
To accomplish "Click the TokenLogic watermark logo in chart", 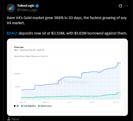I will click(x=71, y=81).
